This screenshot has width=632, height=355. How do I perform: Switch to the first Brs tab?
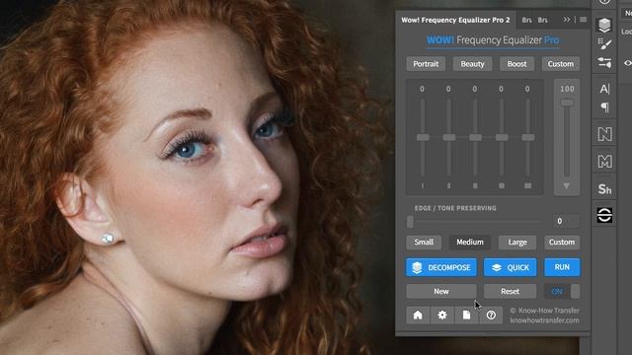(526, 20)
